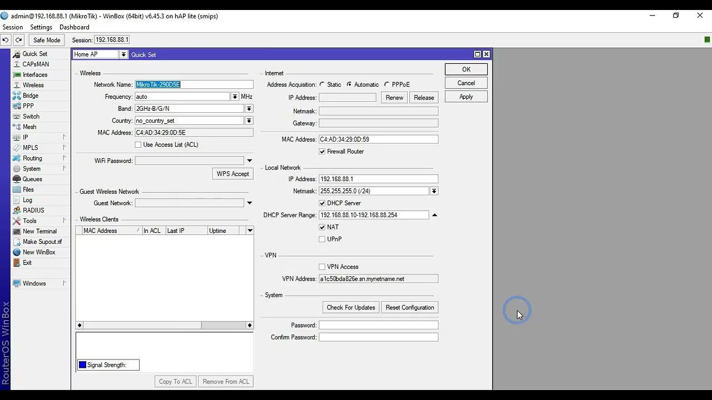
Task: Open the Windows submenu in sidebar
Action: point(34,283)
